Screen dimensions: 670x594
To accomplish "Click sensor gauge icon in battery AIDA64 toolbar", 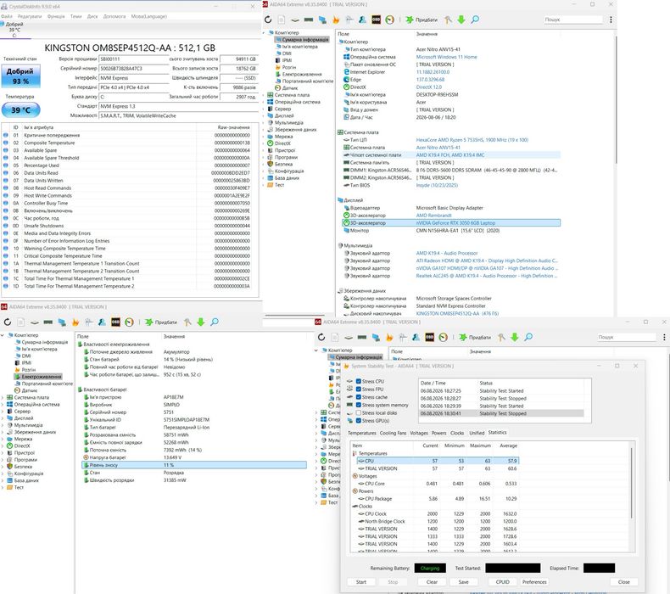I will tap(129, 322).
